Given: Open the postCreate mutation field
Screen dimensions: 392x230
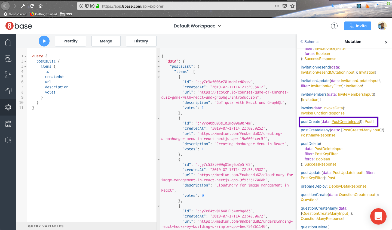Looking at the screenshot, I should [x=311, y=122].
